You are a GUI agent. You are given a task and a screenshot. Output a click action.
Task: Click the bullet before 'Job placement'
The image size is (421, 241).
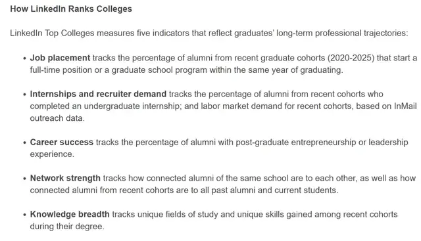coord(25,58)
